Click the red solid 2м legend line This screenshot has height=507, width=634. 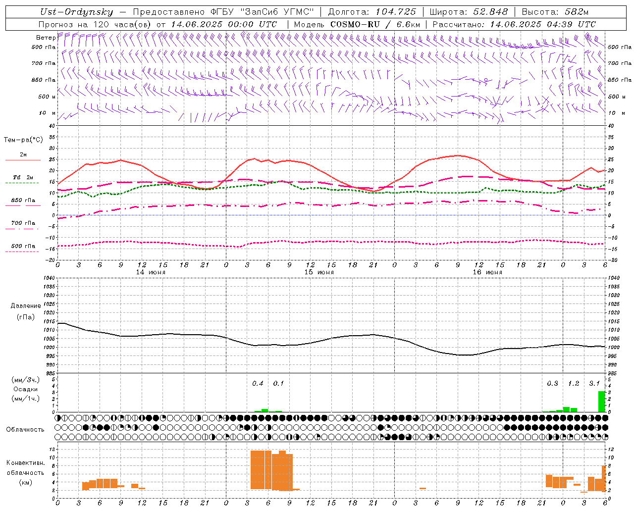[x=23, y=160]
